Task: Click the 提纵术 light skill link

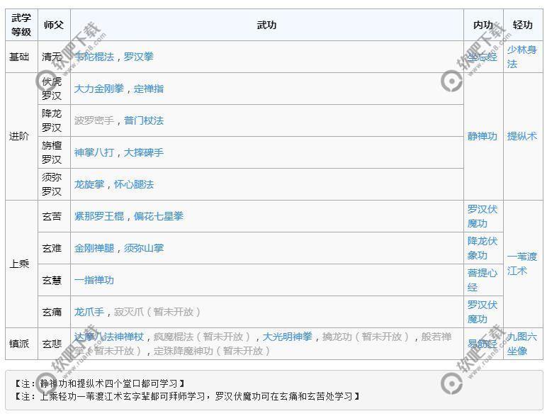Action: tap(521, 136)
